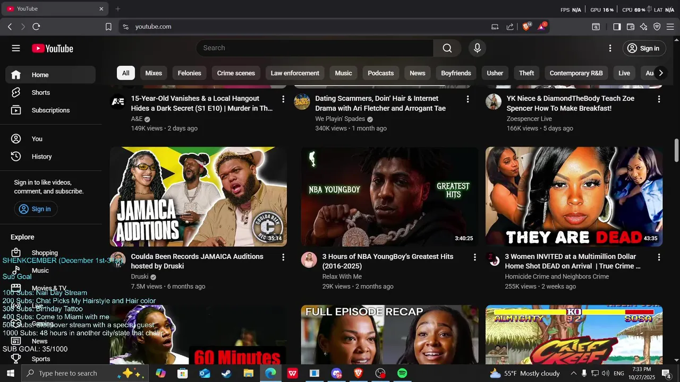
Task: Select the Usher filter chip
Action: 495,73
